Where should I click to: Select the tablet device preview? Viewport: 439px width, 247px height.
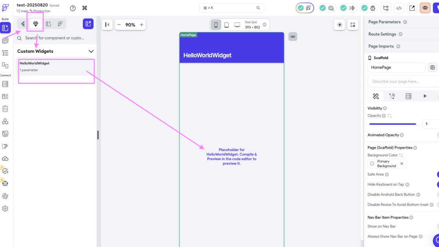tap(227, 25)
